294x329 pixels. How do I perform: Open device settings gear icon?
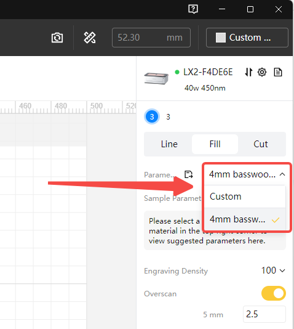pos(262,72)
